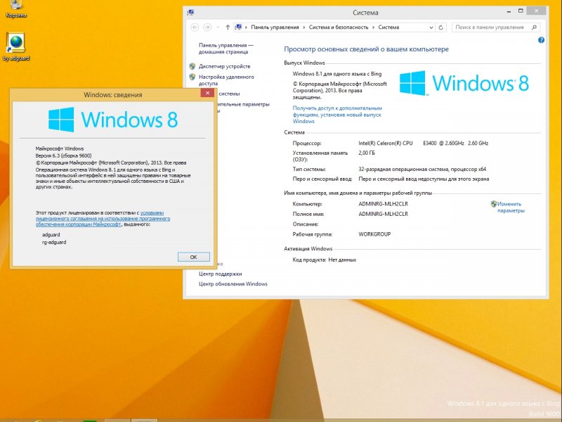The width and height of the screenshot is (562, 422).
Task: Select the 'by adguard' desktop shortcut icon
Action: pos(15,46)
